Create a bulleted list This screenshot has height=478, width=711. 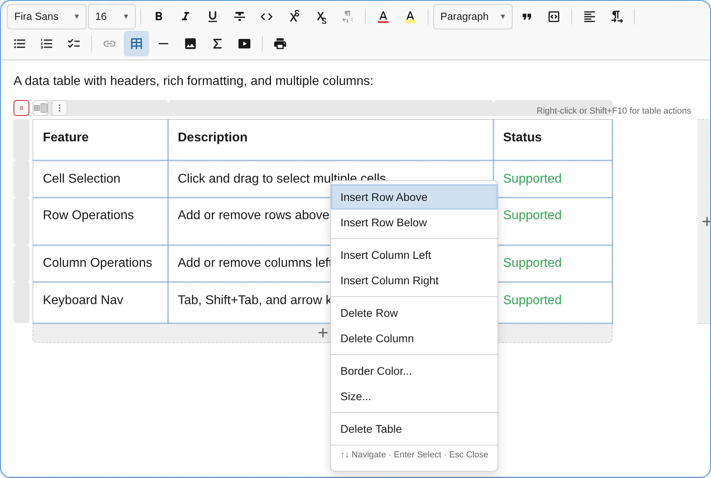[20, 44]
